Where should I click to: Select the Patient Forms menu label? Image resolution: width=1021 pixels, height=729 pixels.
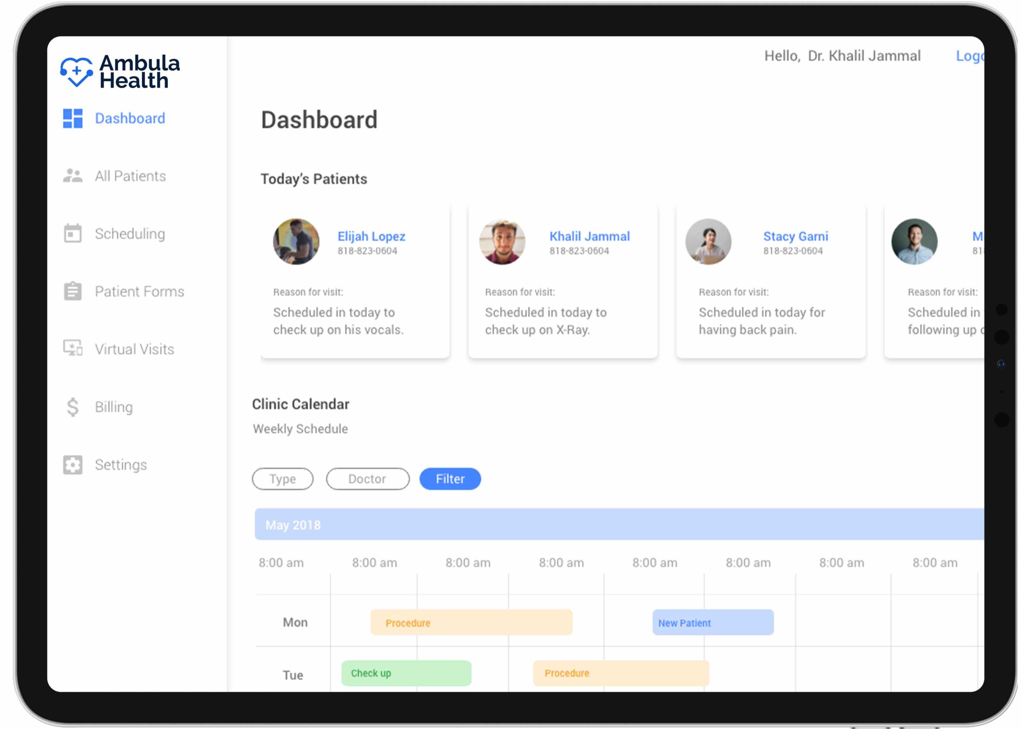point(139,292)
